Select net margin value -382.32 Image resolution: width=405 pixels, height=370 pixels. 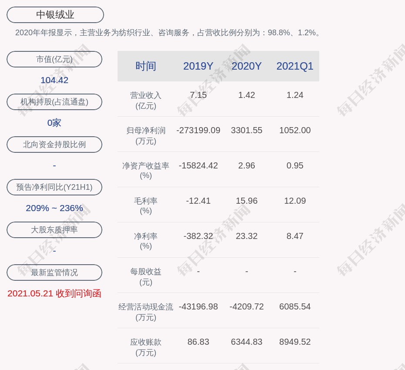[198, 236]
